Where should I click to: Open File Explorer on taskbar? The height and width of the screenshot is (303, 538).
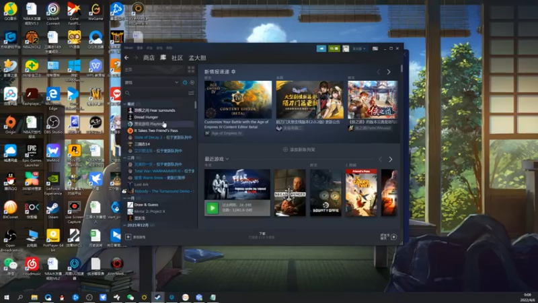pyautogui.click(x=34, y=297)
